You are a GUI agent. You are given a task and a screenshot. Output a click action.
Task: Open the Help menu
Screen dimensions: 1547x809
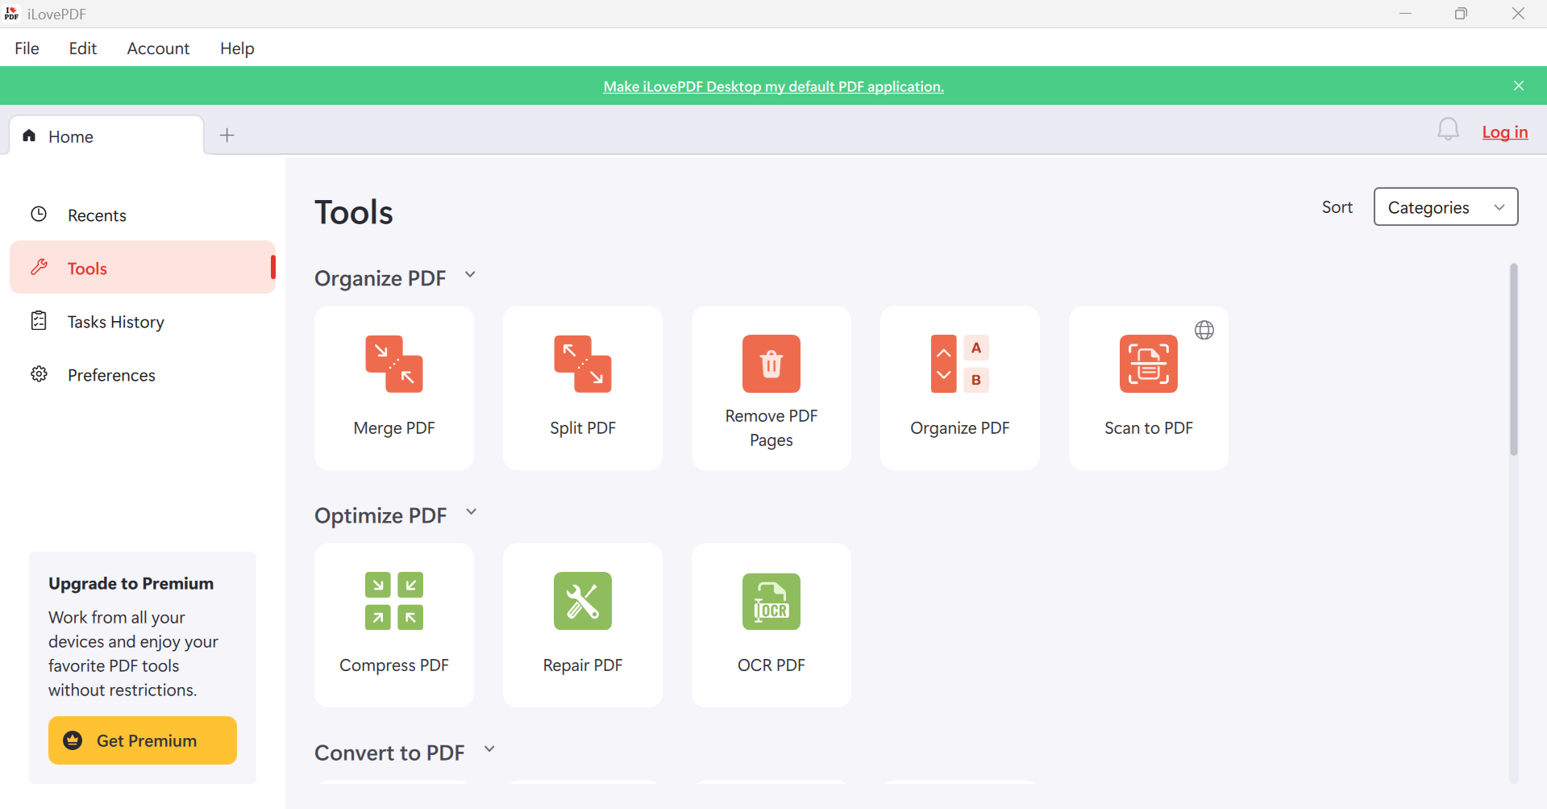pyautogui.click(x=237, y=48)
